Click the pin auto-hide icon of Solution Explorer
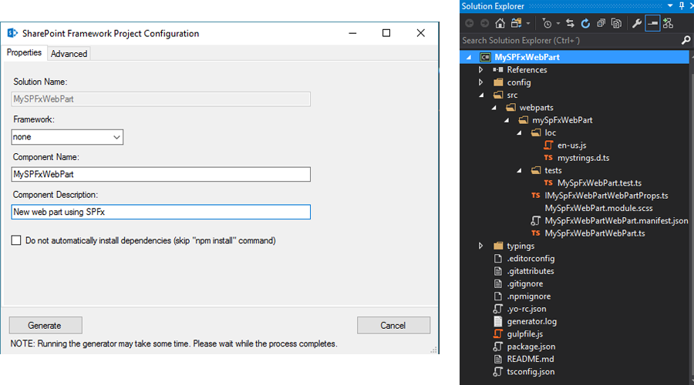The width and height of the screenshot is (694, 385). point(682,6)
